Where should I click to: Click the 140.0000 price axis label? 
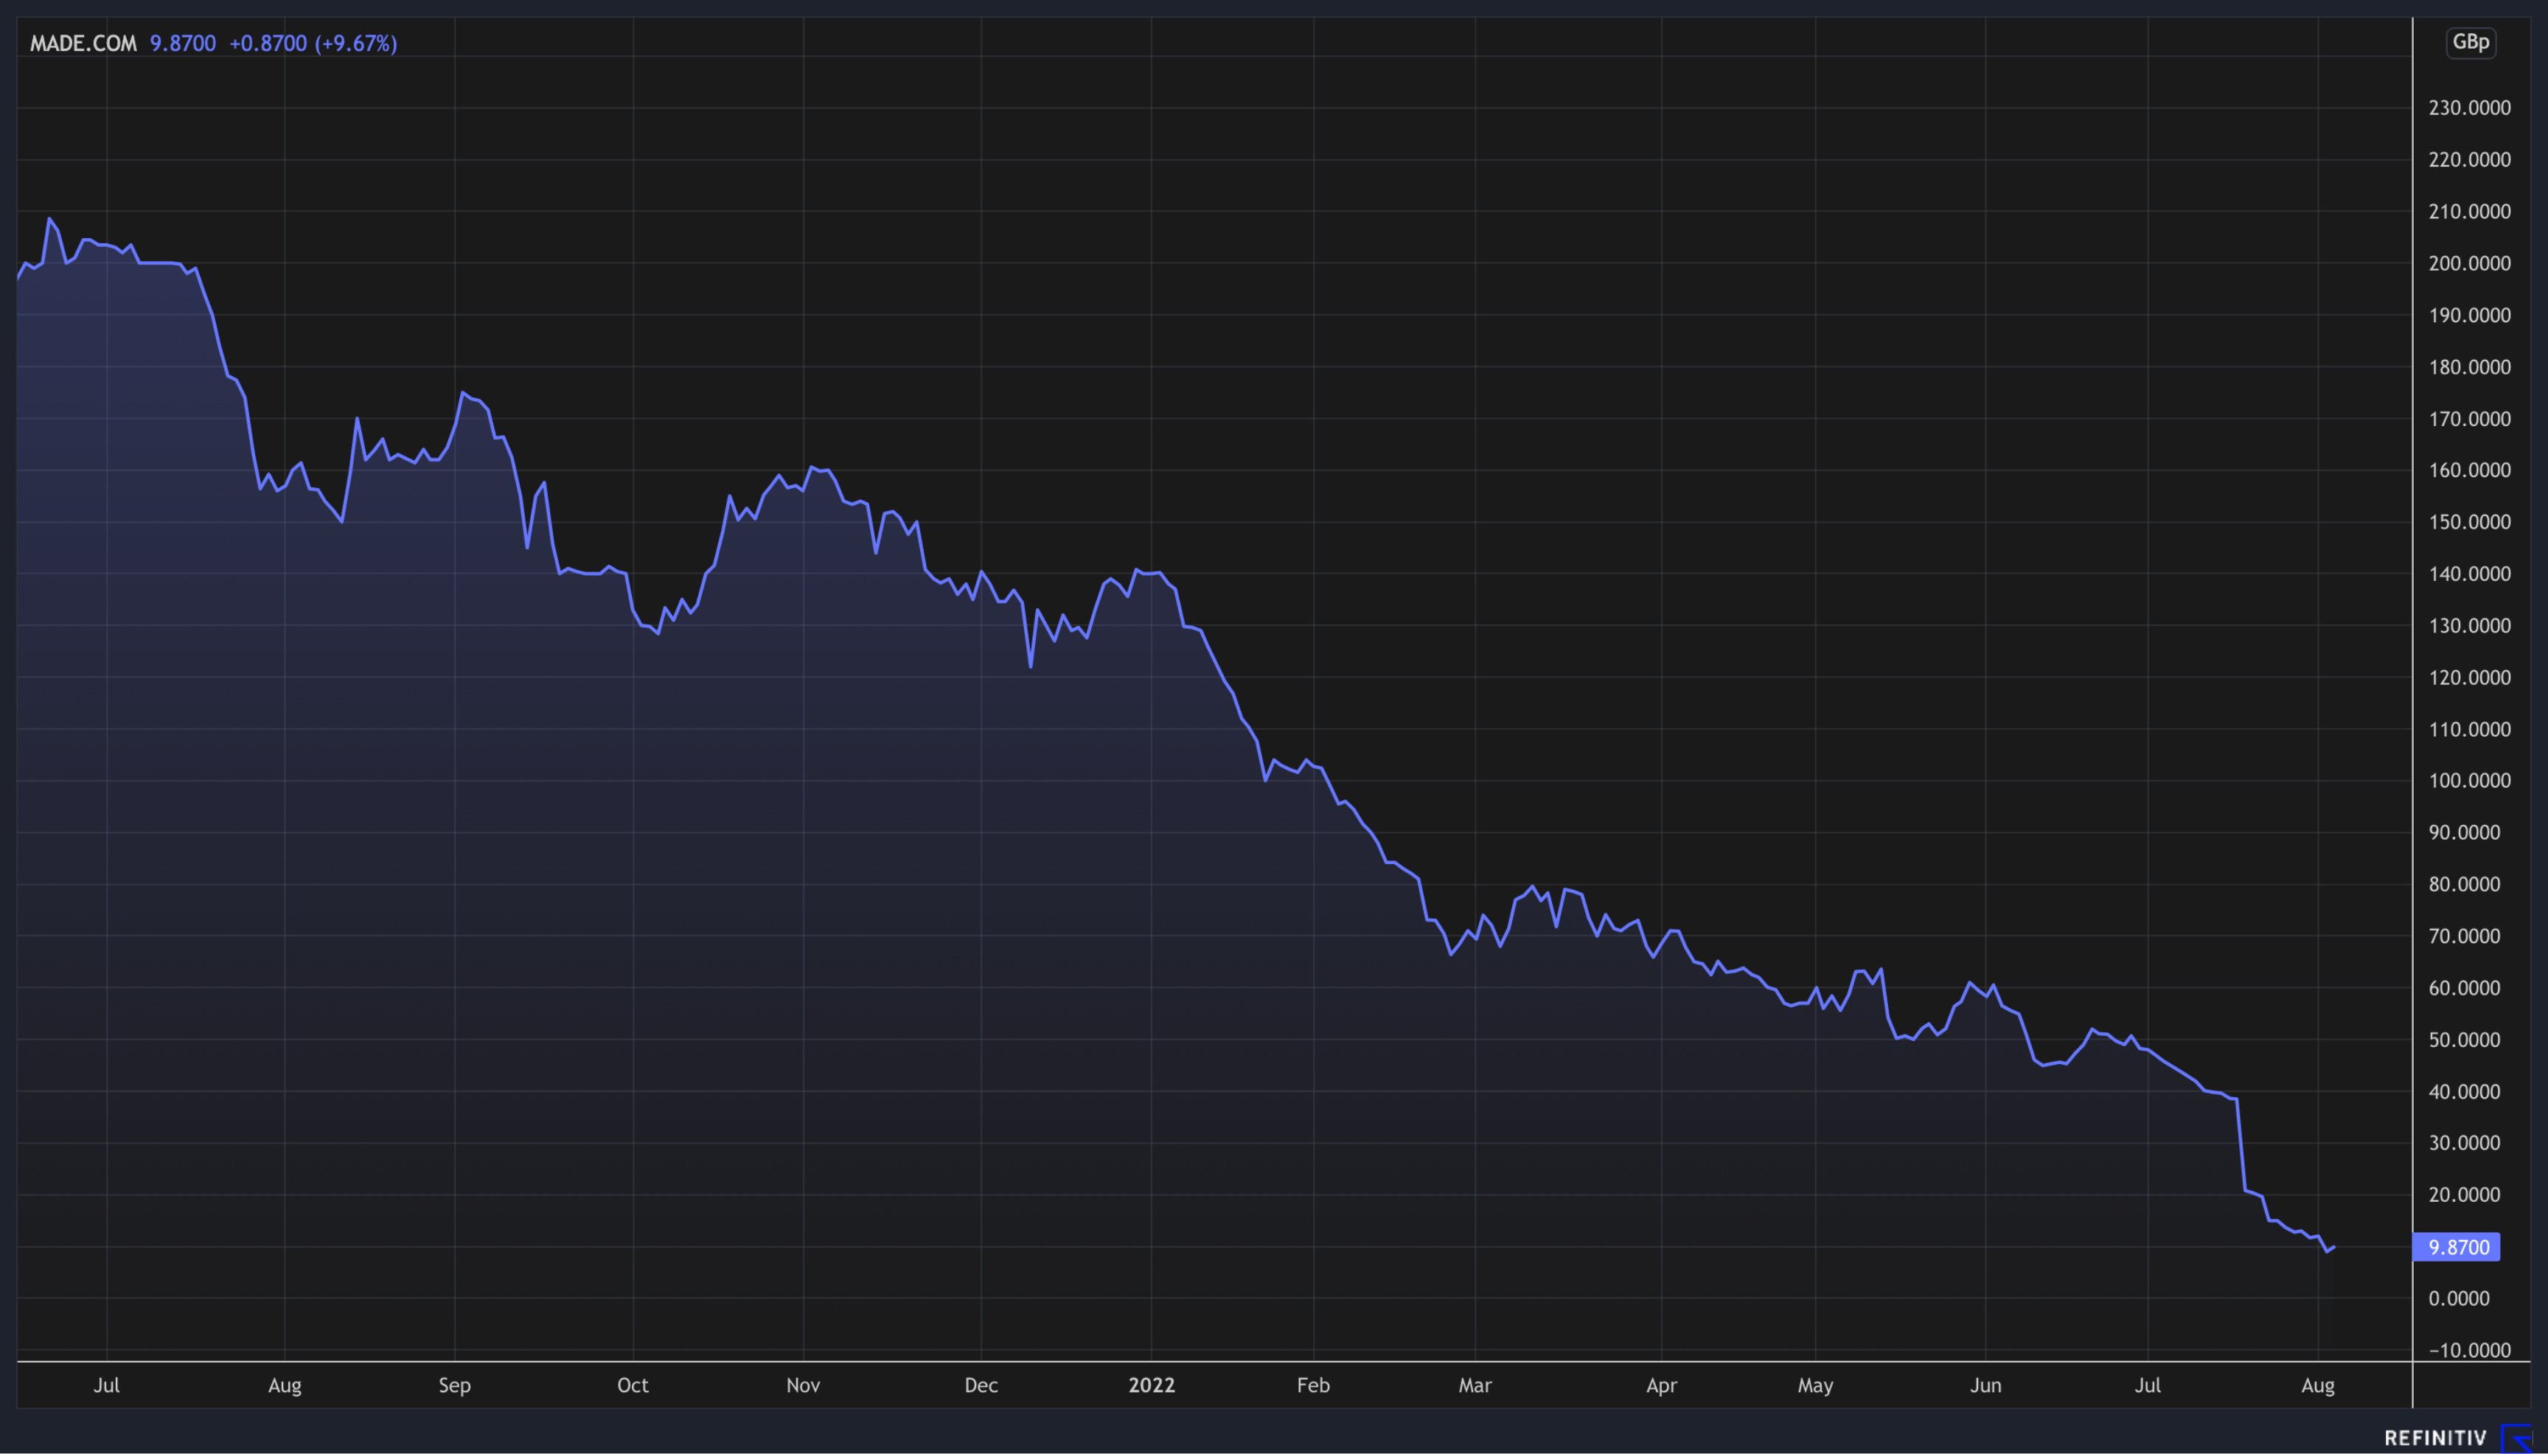coord(2469,574)
